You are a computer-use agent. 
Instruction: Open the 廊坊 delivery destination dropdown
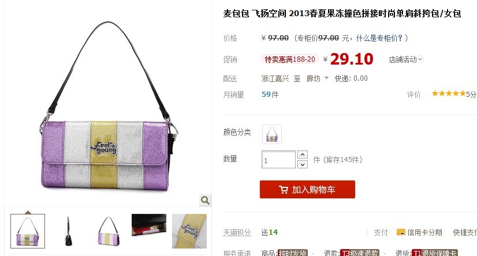click(317, 78)
